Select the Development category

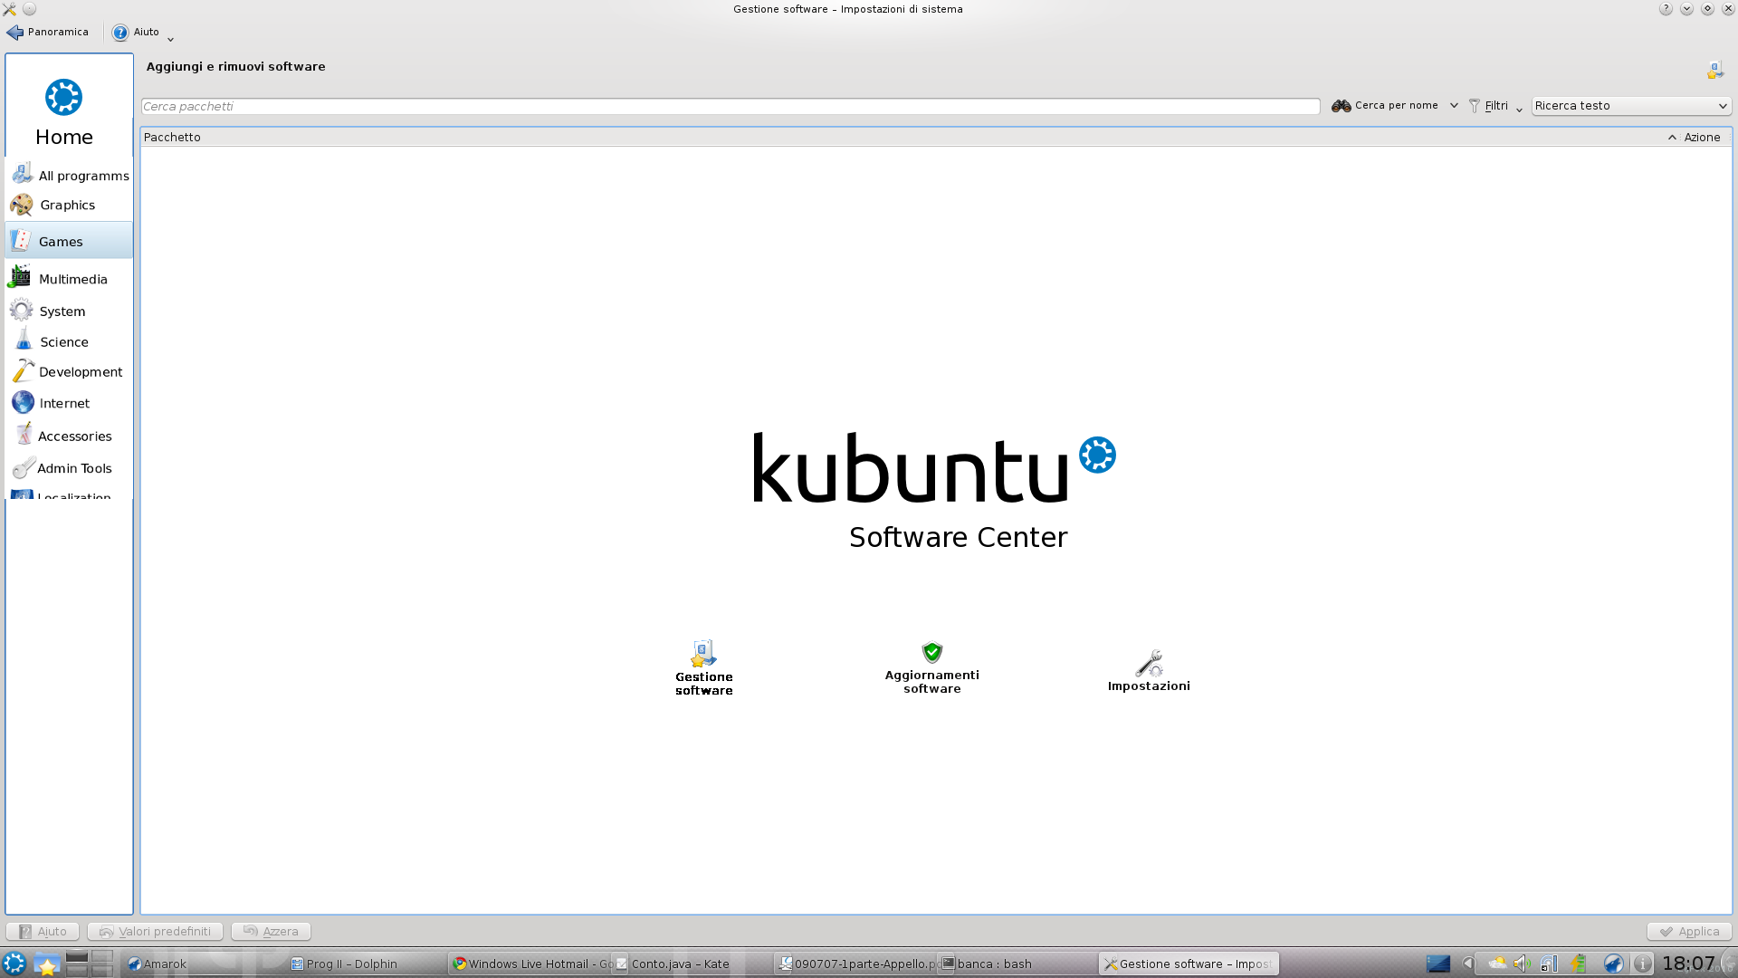point(80,372)
